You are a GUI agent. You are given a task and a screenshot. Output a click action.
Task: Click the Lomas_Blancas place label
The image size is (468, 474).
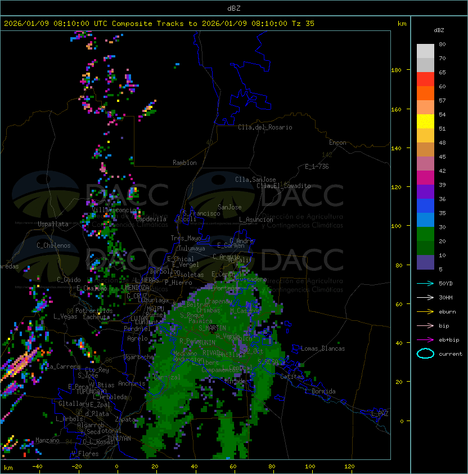(x=323, y=348)
